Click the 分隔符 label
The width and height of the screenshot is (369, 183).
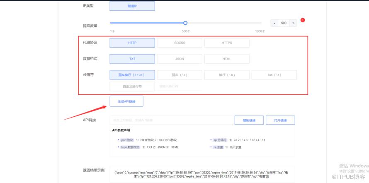(88, 75)
